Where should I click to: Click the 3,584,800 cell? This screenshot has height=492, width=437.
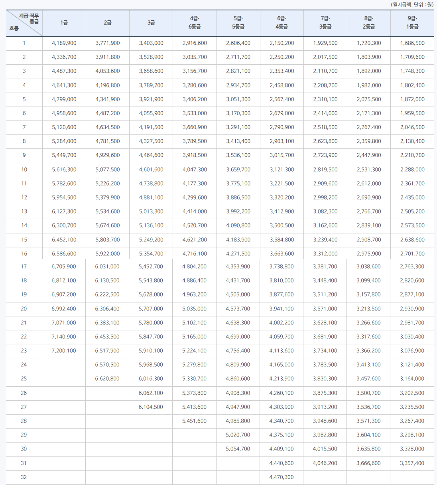(x=282, y=240)
